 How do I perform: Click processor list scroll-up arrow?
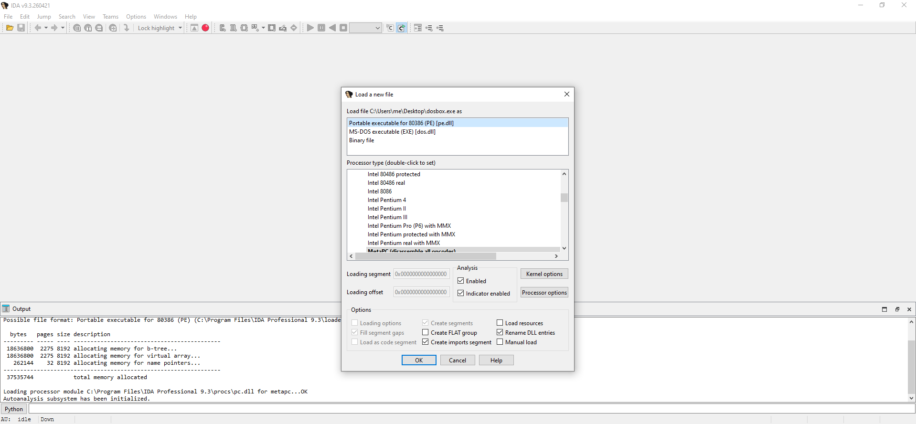coord(564,174)
